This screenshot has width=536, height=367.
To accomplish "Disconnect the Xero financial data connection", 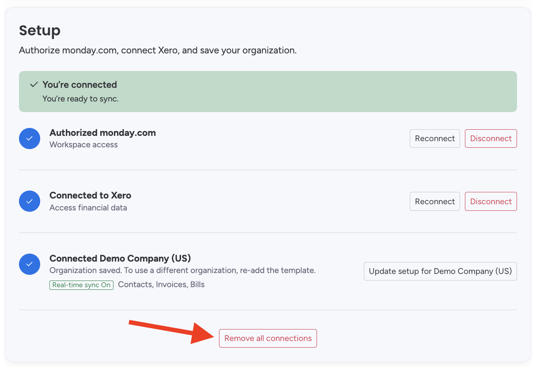I will pyautogui.click(x=491, y=201).
